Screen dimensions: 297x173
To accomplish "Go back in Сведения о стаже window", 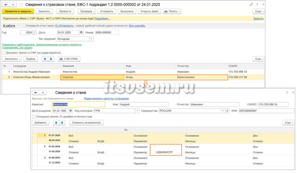I will [x=36, y=92].
